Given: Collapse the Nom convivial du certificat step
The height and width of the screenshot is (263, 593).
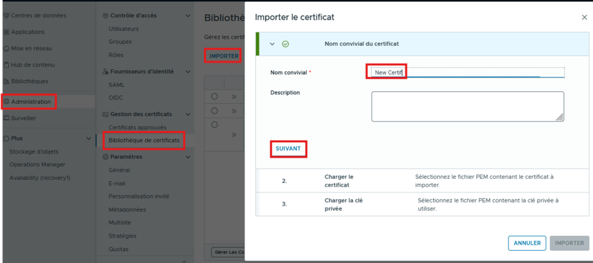Looking at the screenshot, I should click(x=272, y=44).
